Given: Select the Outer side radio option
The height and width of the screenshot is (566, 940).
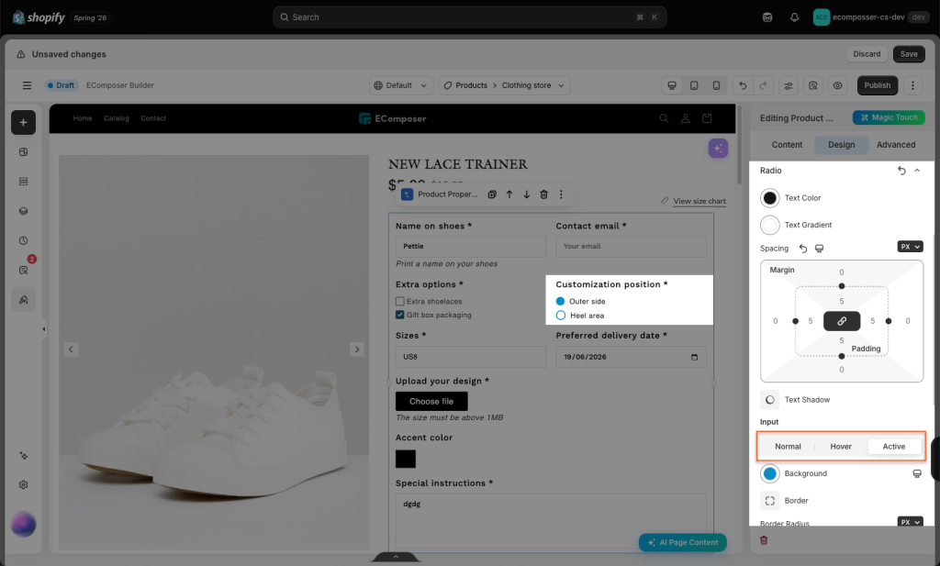Looking at the screenshot, I should coord(561,301).
